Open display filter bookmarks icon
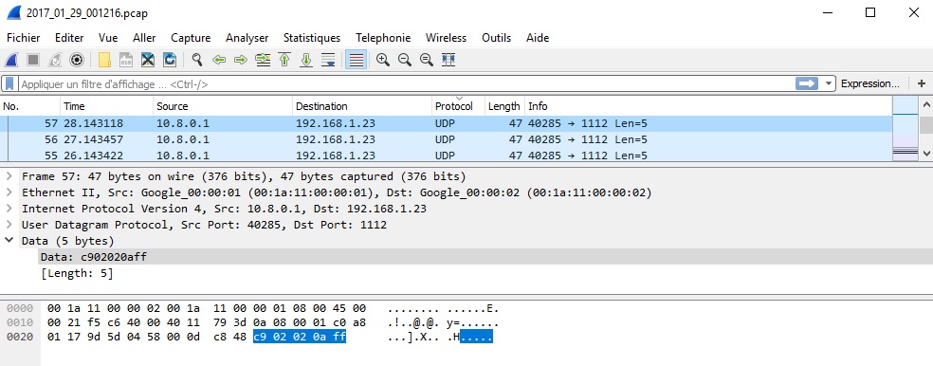Viewport: 933px width, 366px height. (x=9, y=83)
